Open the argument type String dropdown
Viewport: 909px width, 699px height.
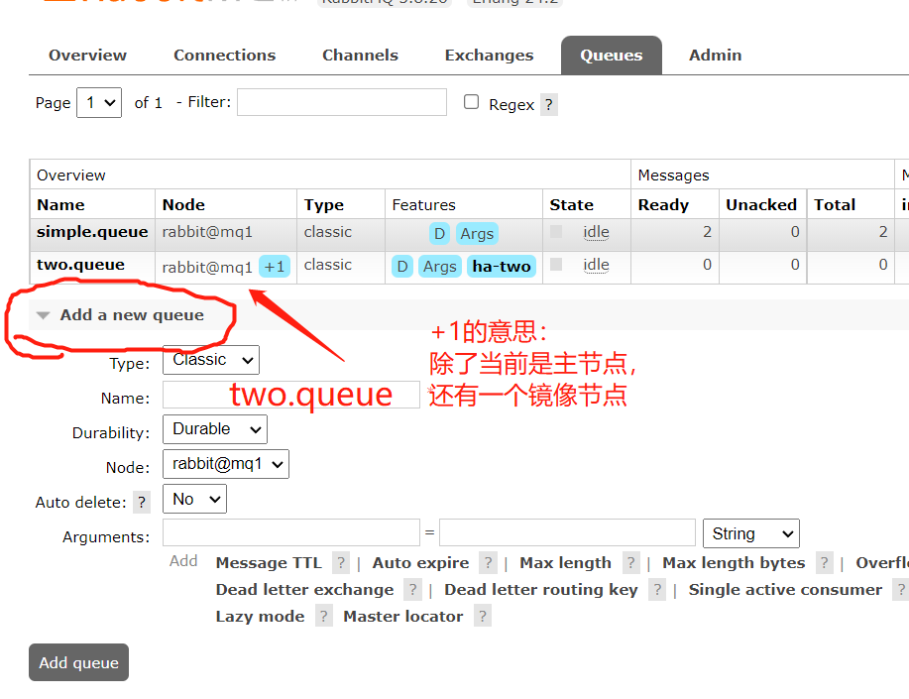point(751,533)
